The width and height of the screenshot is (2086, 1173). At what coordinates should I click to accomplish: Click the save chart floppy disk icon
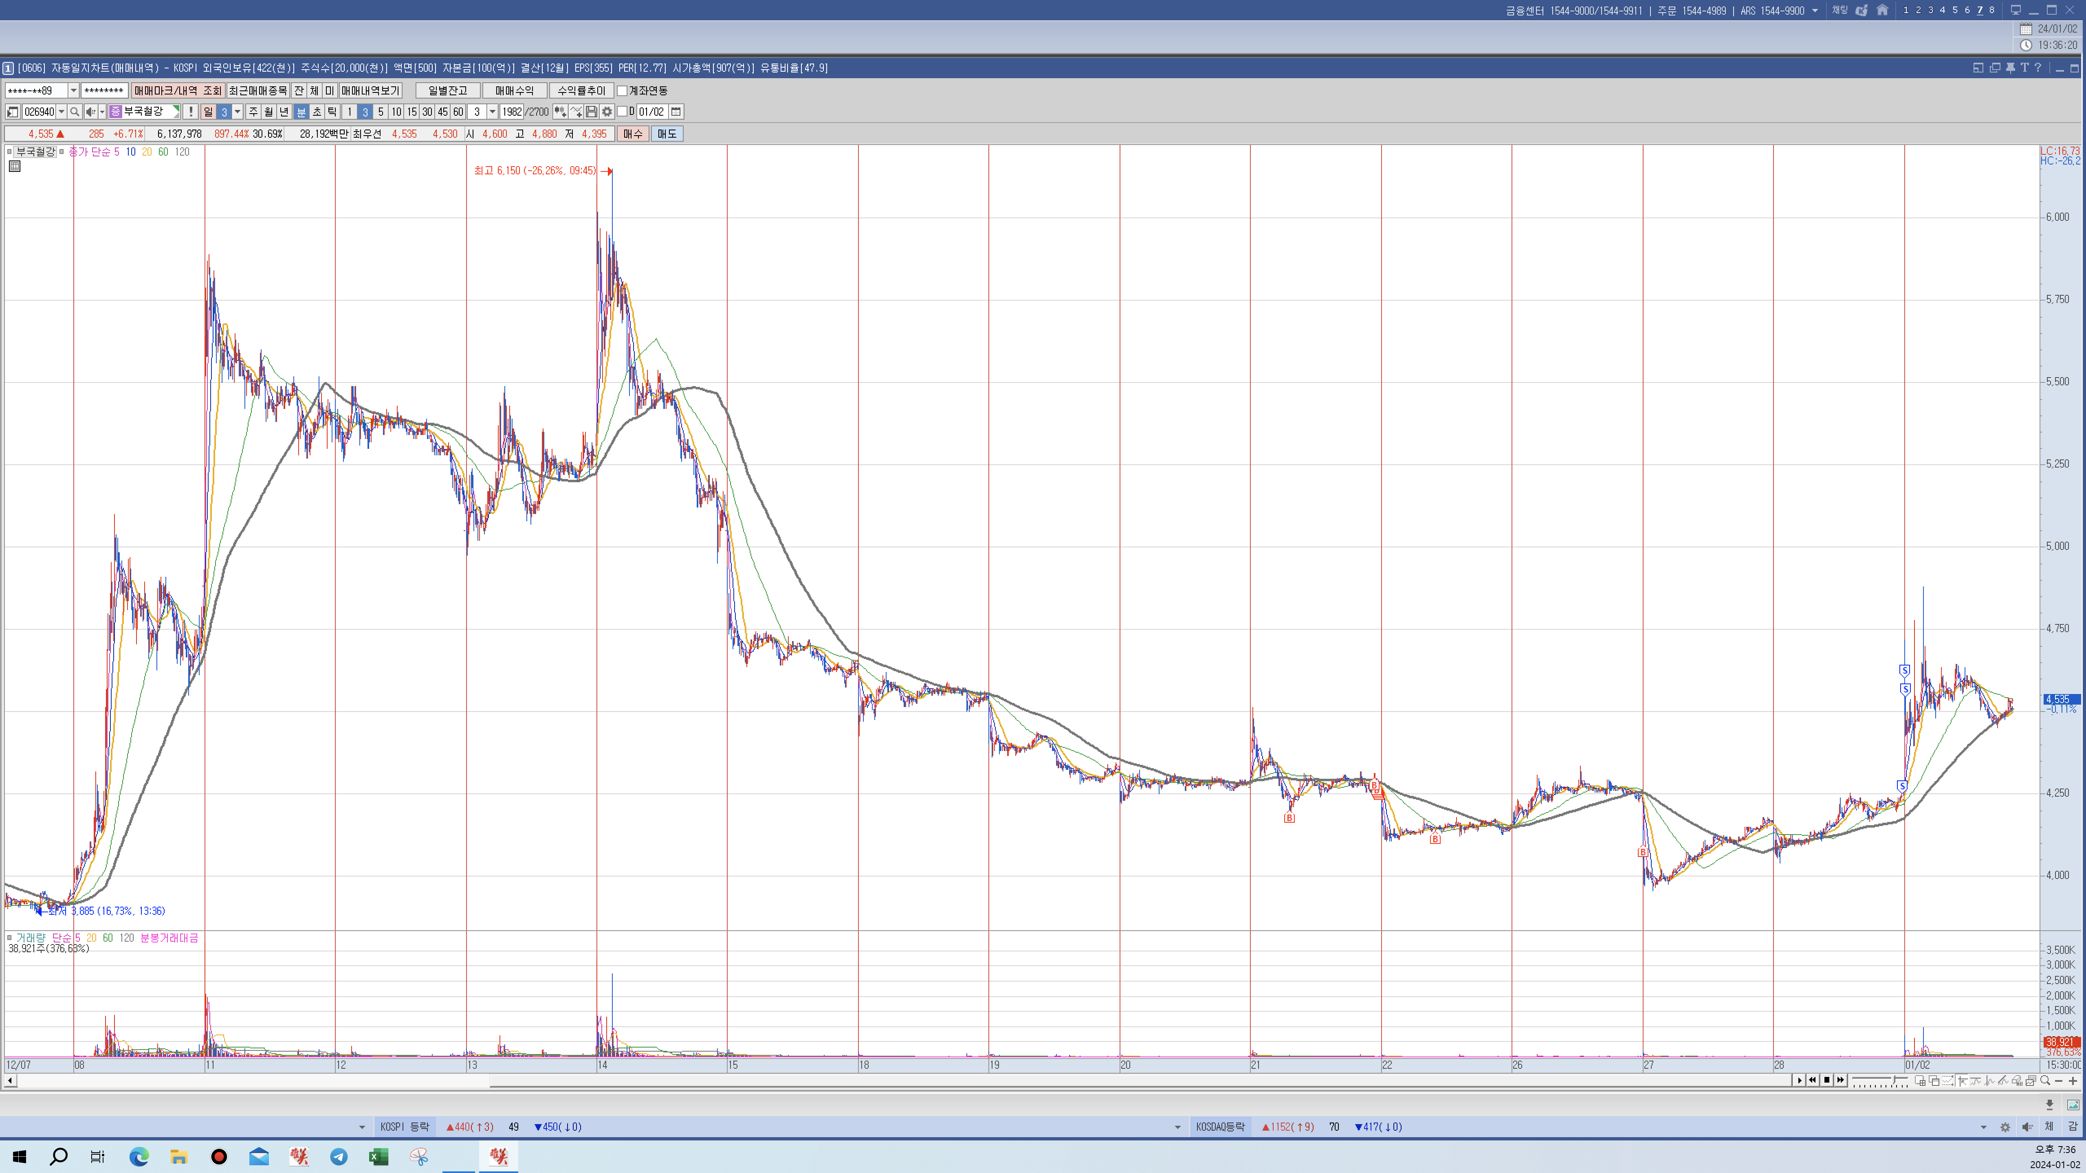(591, 112)
